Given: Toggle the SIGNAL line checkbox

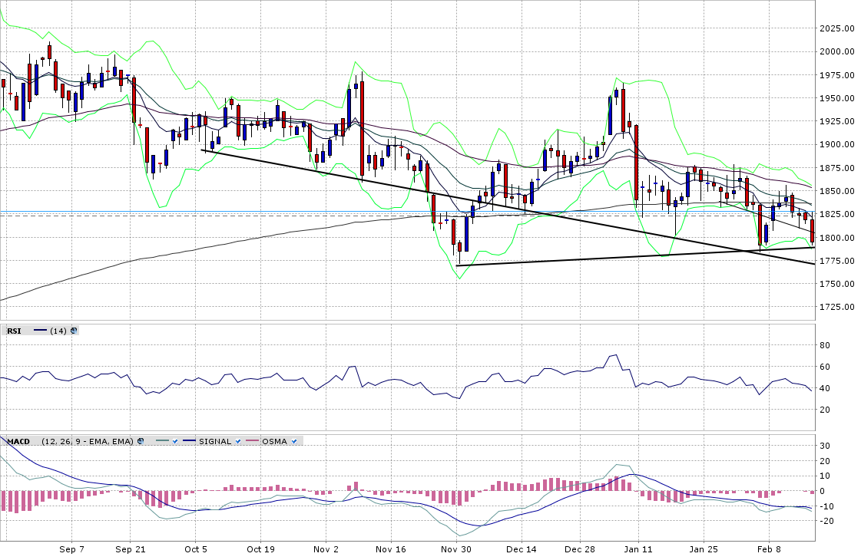Looking at the screenshot, I should pyautogui.click(x=238, y=441).
